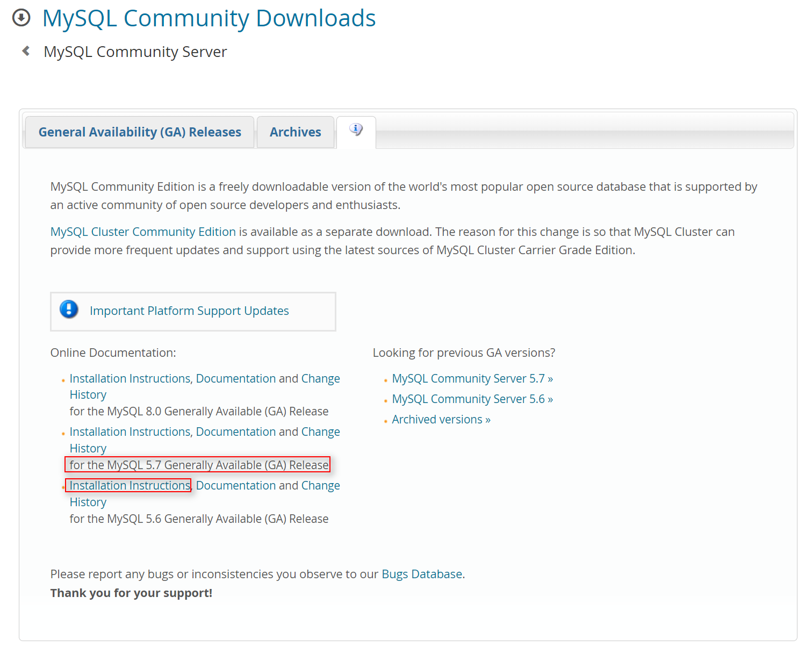This screenshot has width=805, height=647.
Task: Open MySQL Community Server 5.6
Action: tap(472, 398)
